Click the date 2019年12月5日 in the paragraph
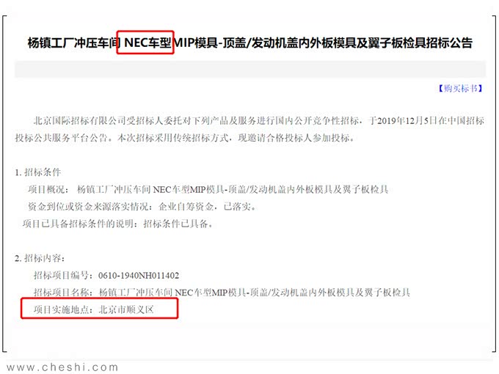499x374 pixels. coord(404,120)
